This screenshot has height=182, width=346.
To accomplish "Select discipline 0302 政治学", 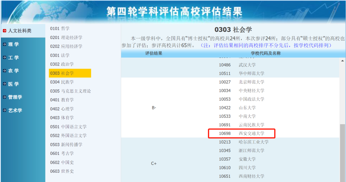I will (62, 64).
